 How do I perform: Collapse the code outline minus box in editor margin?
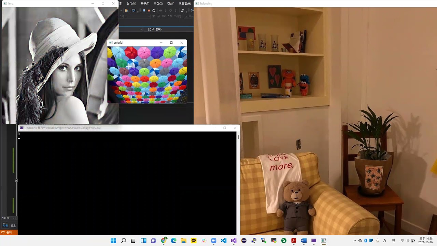[16, 180]
